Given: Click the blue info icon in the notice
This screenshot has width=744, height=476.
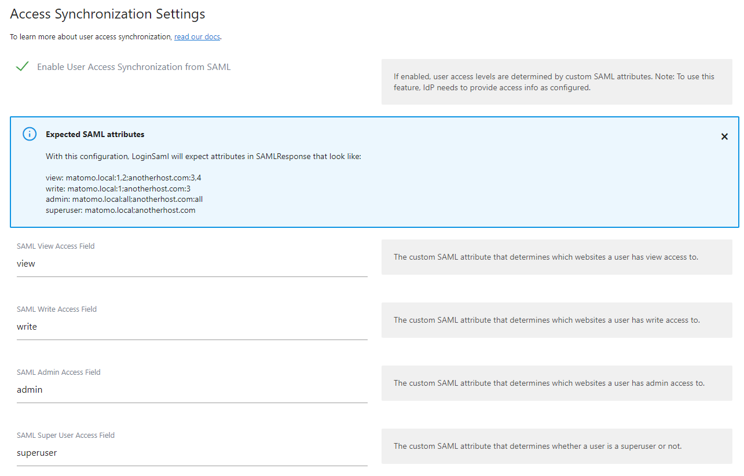Looking at the screenshot, I should [x=30, y=134].
